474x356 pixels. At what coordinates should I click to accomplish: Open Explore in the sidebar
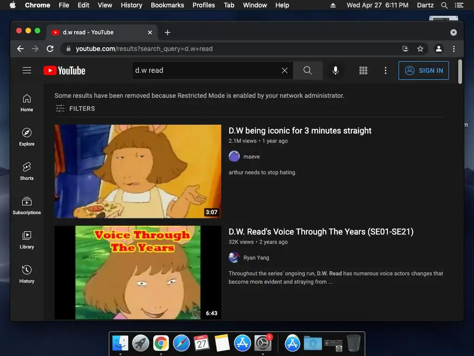pyautogui.click(x=27, y=137)
